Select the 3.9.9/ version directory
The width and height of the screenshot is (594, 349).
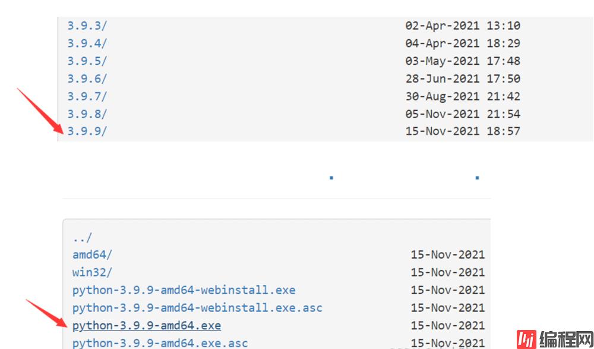(x=87, y=131)
